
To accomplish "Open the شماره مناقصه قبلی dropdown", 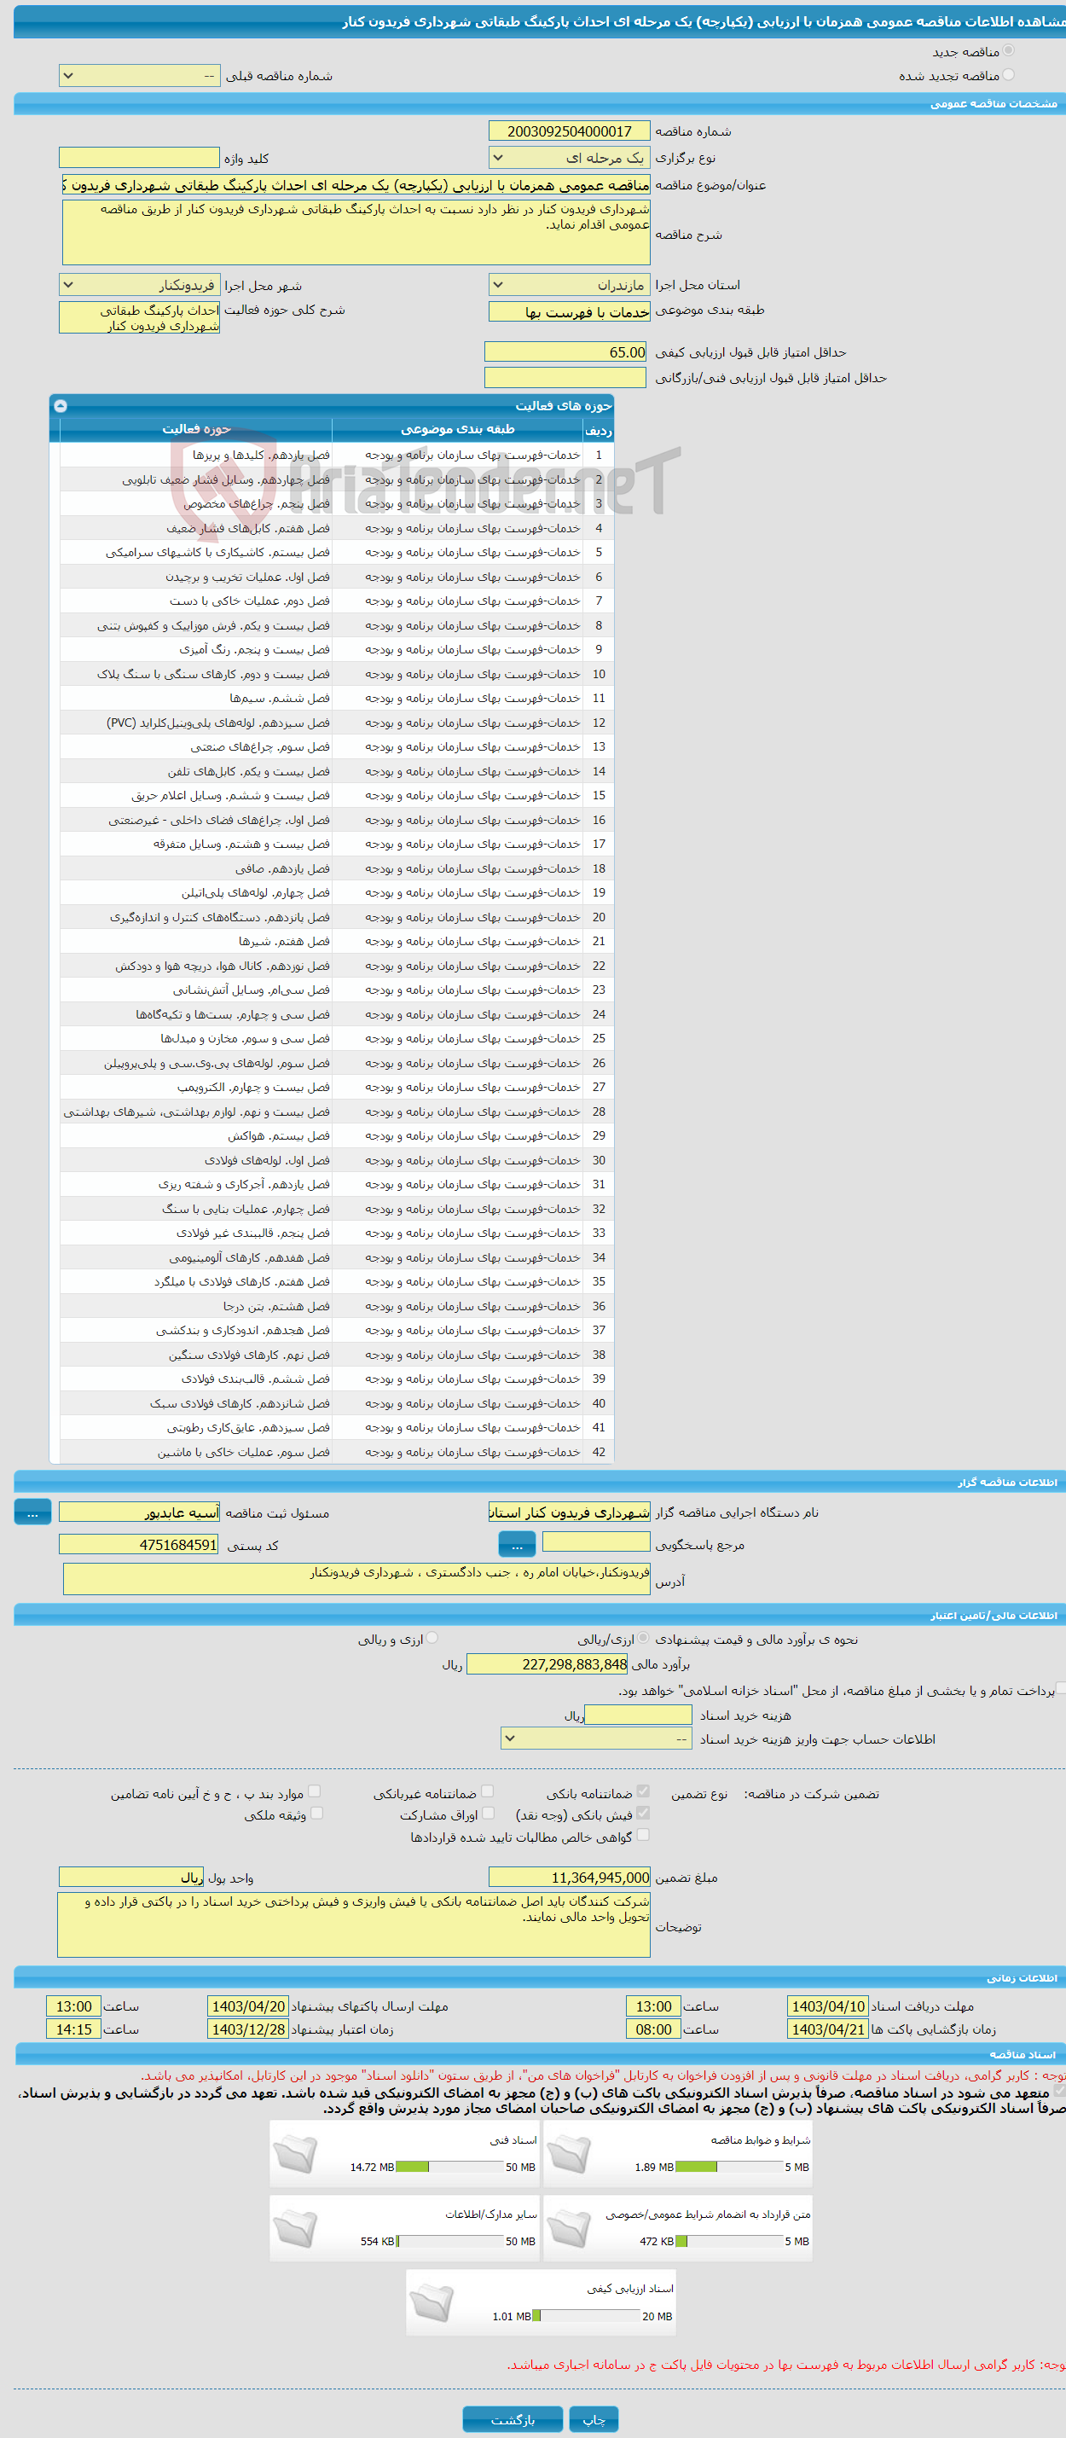I will 139,76.
